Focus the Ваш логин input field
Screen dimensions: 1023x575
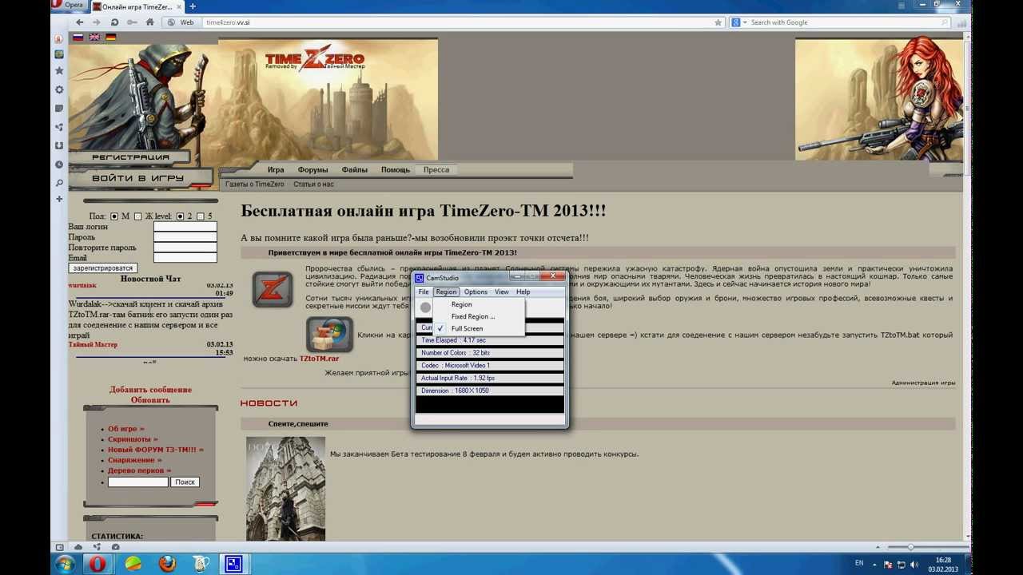[185, 227]
